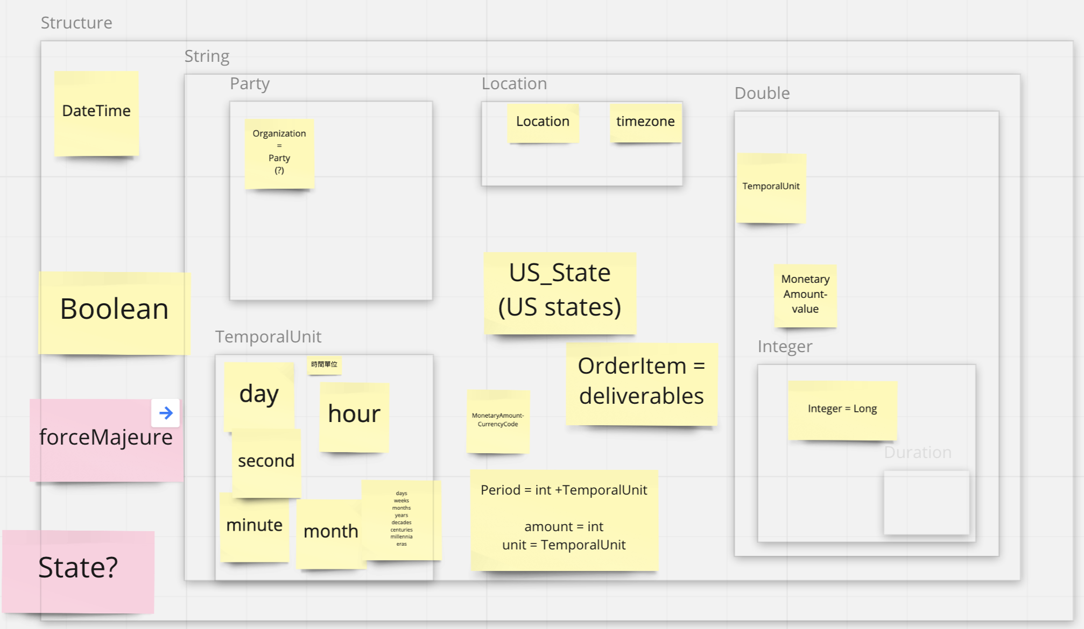
Task: Click the Double frame title
Action: [x=762, y=94]
